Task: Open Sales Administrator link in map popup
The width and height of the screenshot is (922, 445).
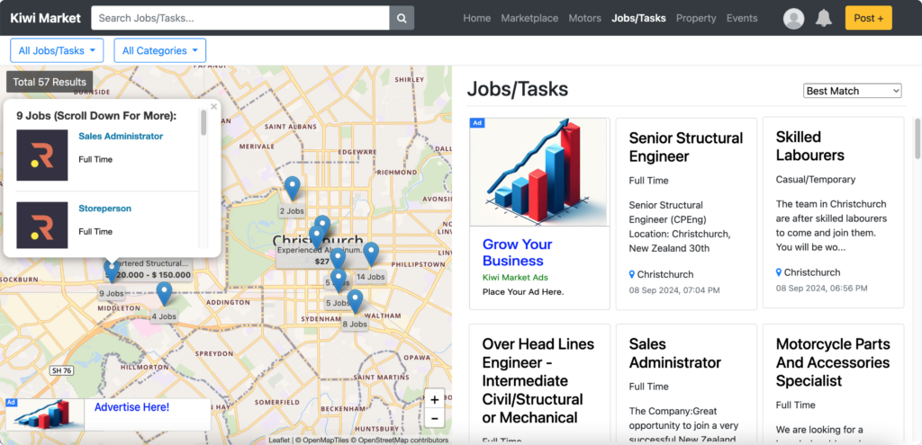Action: [121, 137]
